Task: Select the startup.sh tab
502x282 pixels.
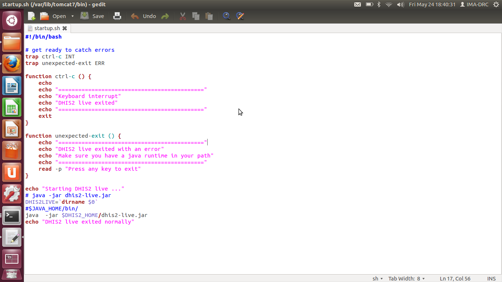Action: [47, 28]
